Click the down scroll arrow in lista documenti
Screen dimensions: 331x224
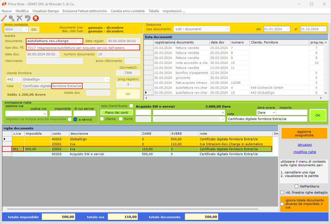(x=326, y=93)
